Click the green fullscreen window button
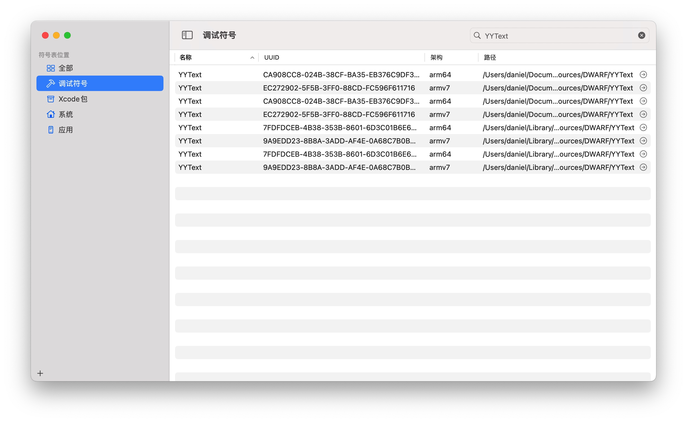Screen dimensions: 687x422 click(x=67, y=36)
